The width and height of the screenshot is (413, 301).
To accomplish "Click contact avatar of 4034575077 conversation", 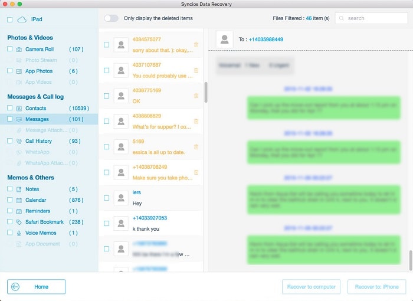I will coord(121,45).
